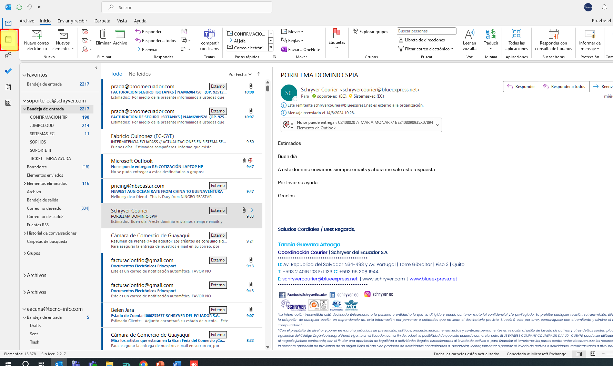Open PowerPoint from the taskbar
613x366 pixels.
[x=160, y=363]
